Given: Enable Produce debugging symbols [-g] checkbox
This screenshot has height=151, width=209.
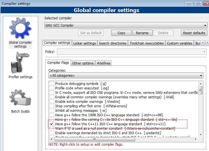Looking at the screenshot, I should (52, 83).
